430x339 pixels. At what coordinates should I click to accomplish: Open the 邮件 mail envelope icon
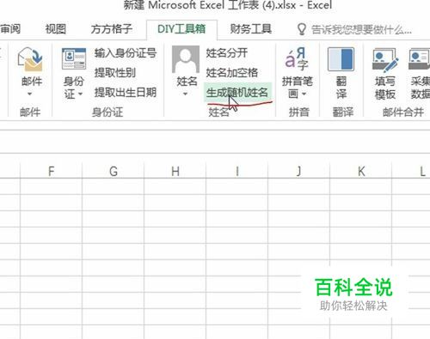[x=30, y=59]
